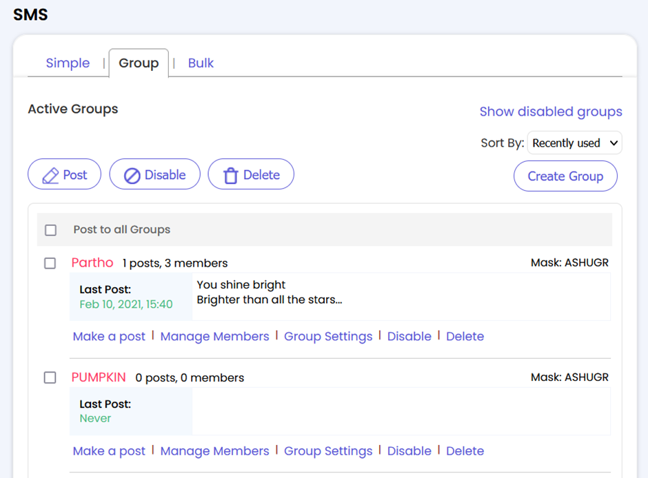Viewport: 648px width, 478px height.
Task: Open Manage Members for Partho
Action: tap(214, 336)
